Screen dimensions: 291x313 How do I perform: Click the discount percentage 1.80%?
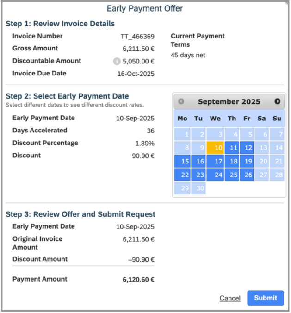145,144
